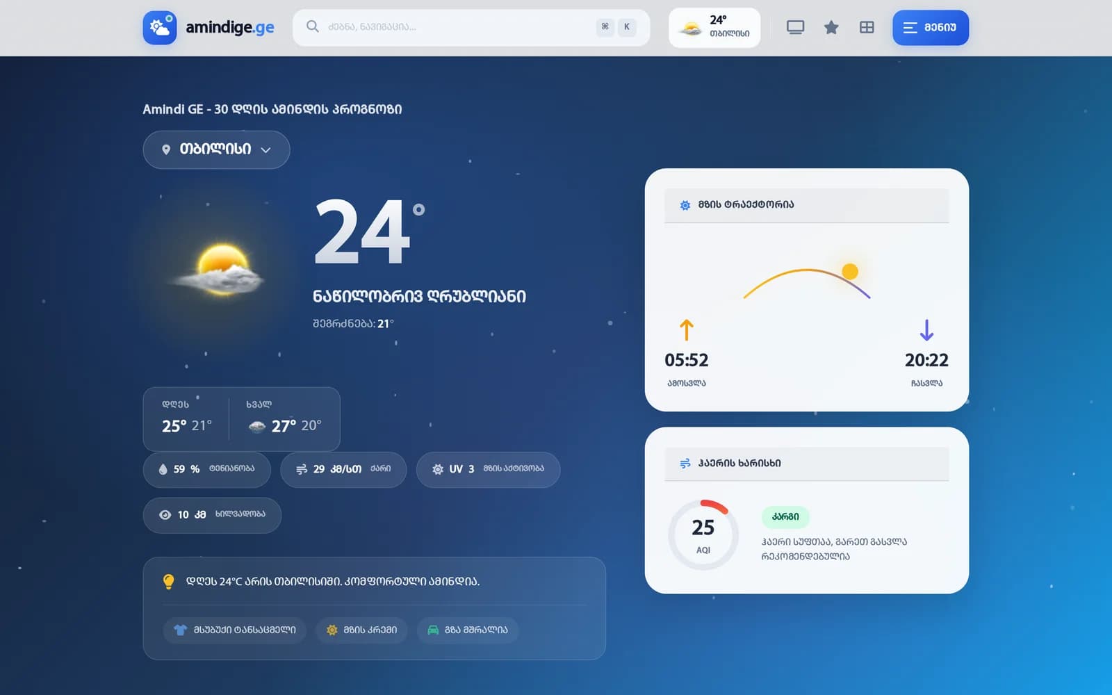Open the amindige.ge logo icon
Screen dimensions: 1112x695
tap(160, 28)
